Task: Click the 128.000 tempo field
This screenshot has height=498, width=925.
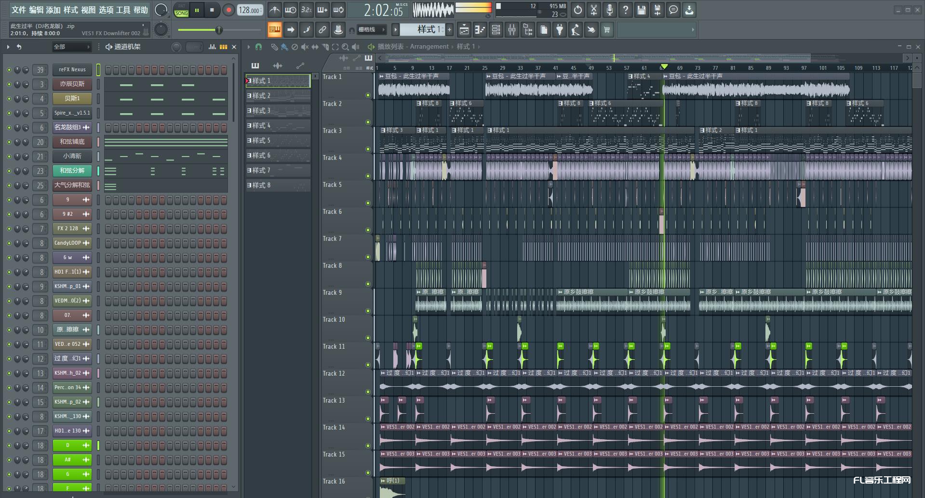Action: (x=249, y=10)
